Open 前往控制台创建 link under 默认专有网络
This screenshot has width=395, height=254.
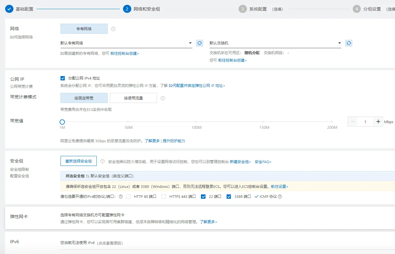(x=125, y=53)
